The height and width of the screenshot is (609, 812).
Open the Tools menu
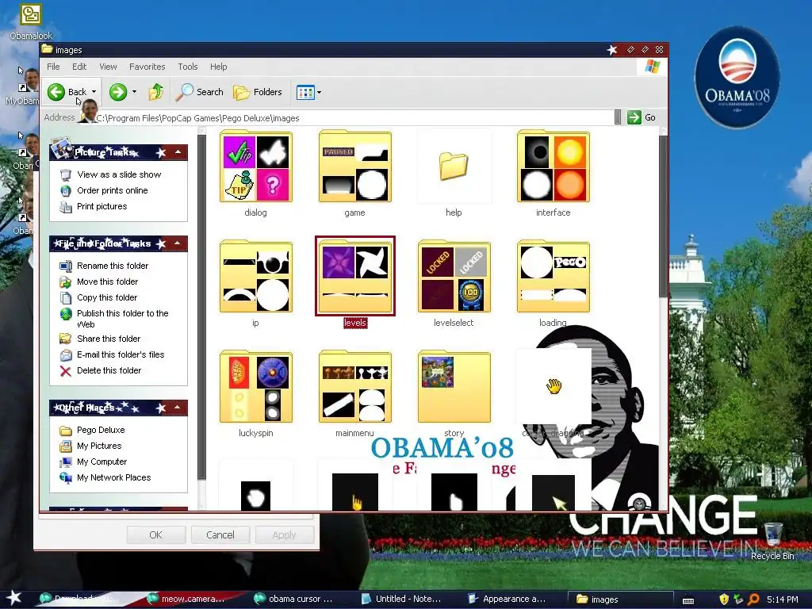[x=187, y=67]
